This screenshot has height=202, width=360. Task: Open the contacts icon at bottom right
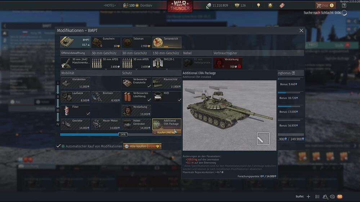pyautogui.click(x=325, y=197)
